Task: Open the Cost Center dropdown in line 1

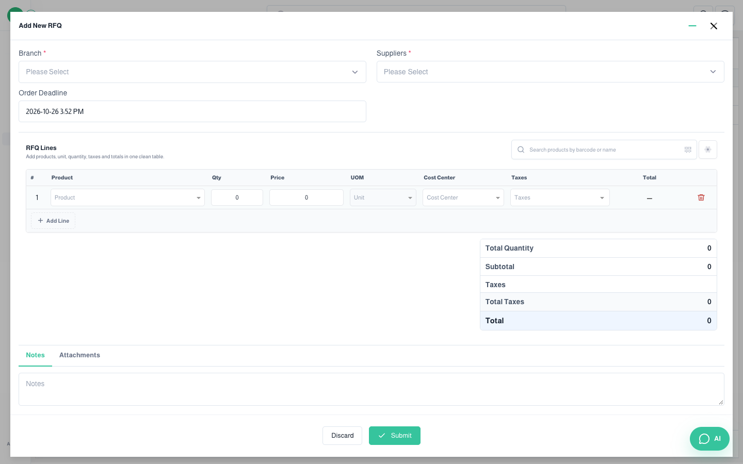Action: coord(463,197)
